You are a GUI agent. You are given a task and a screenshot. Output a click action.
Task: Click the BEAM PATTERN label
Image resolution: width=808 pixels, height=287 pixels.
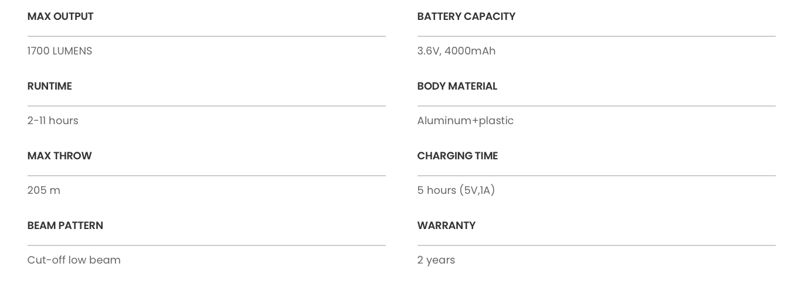65,225
